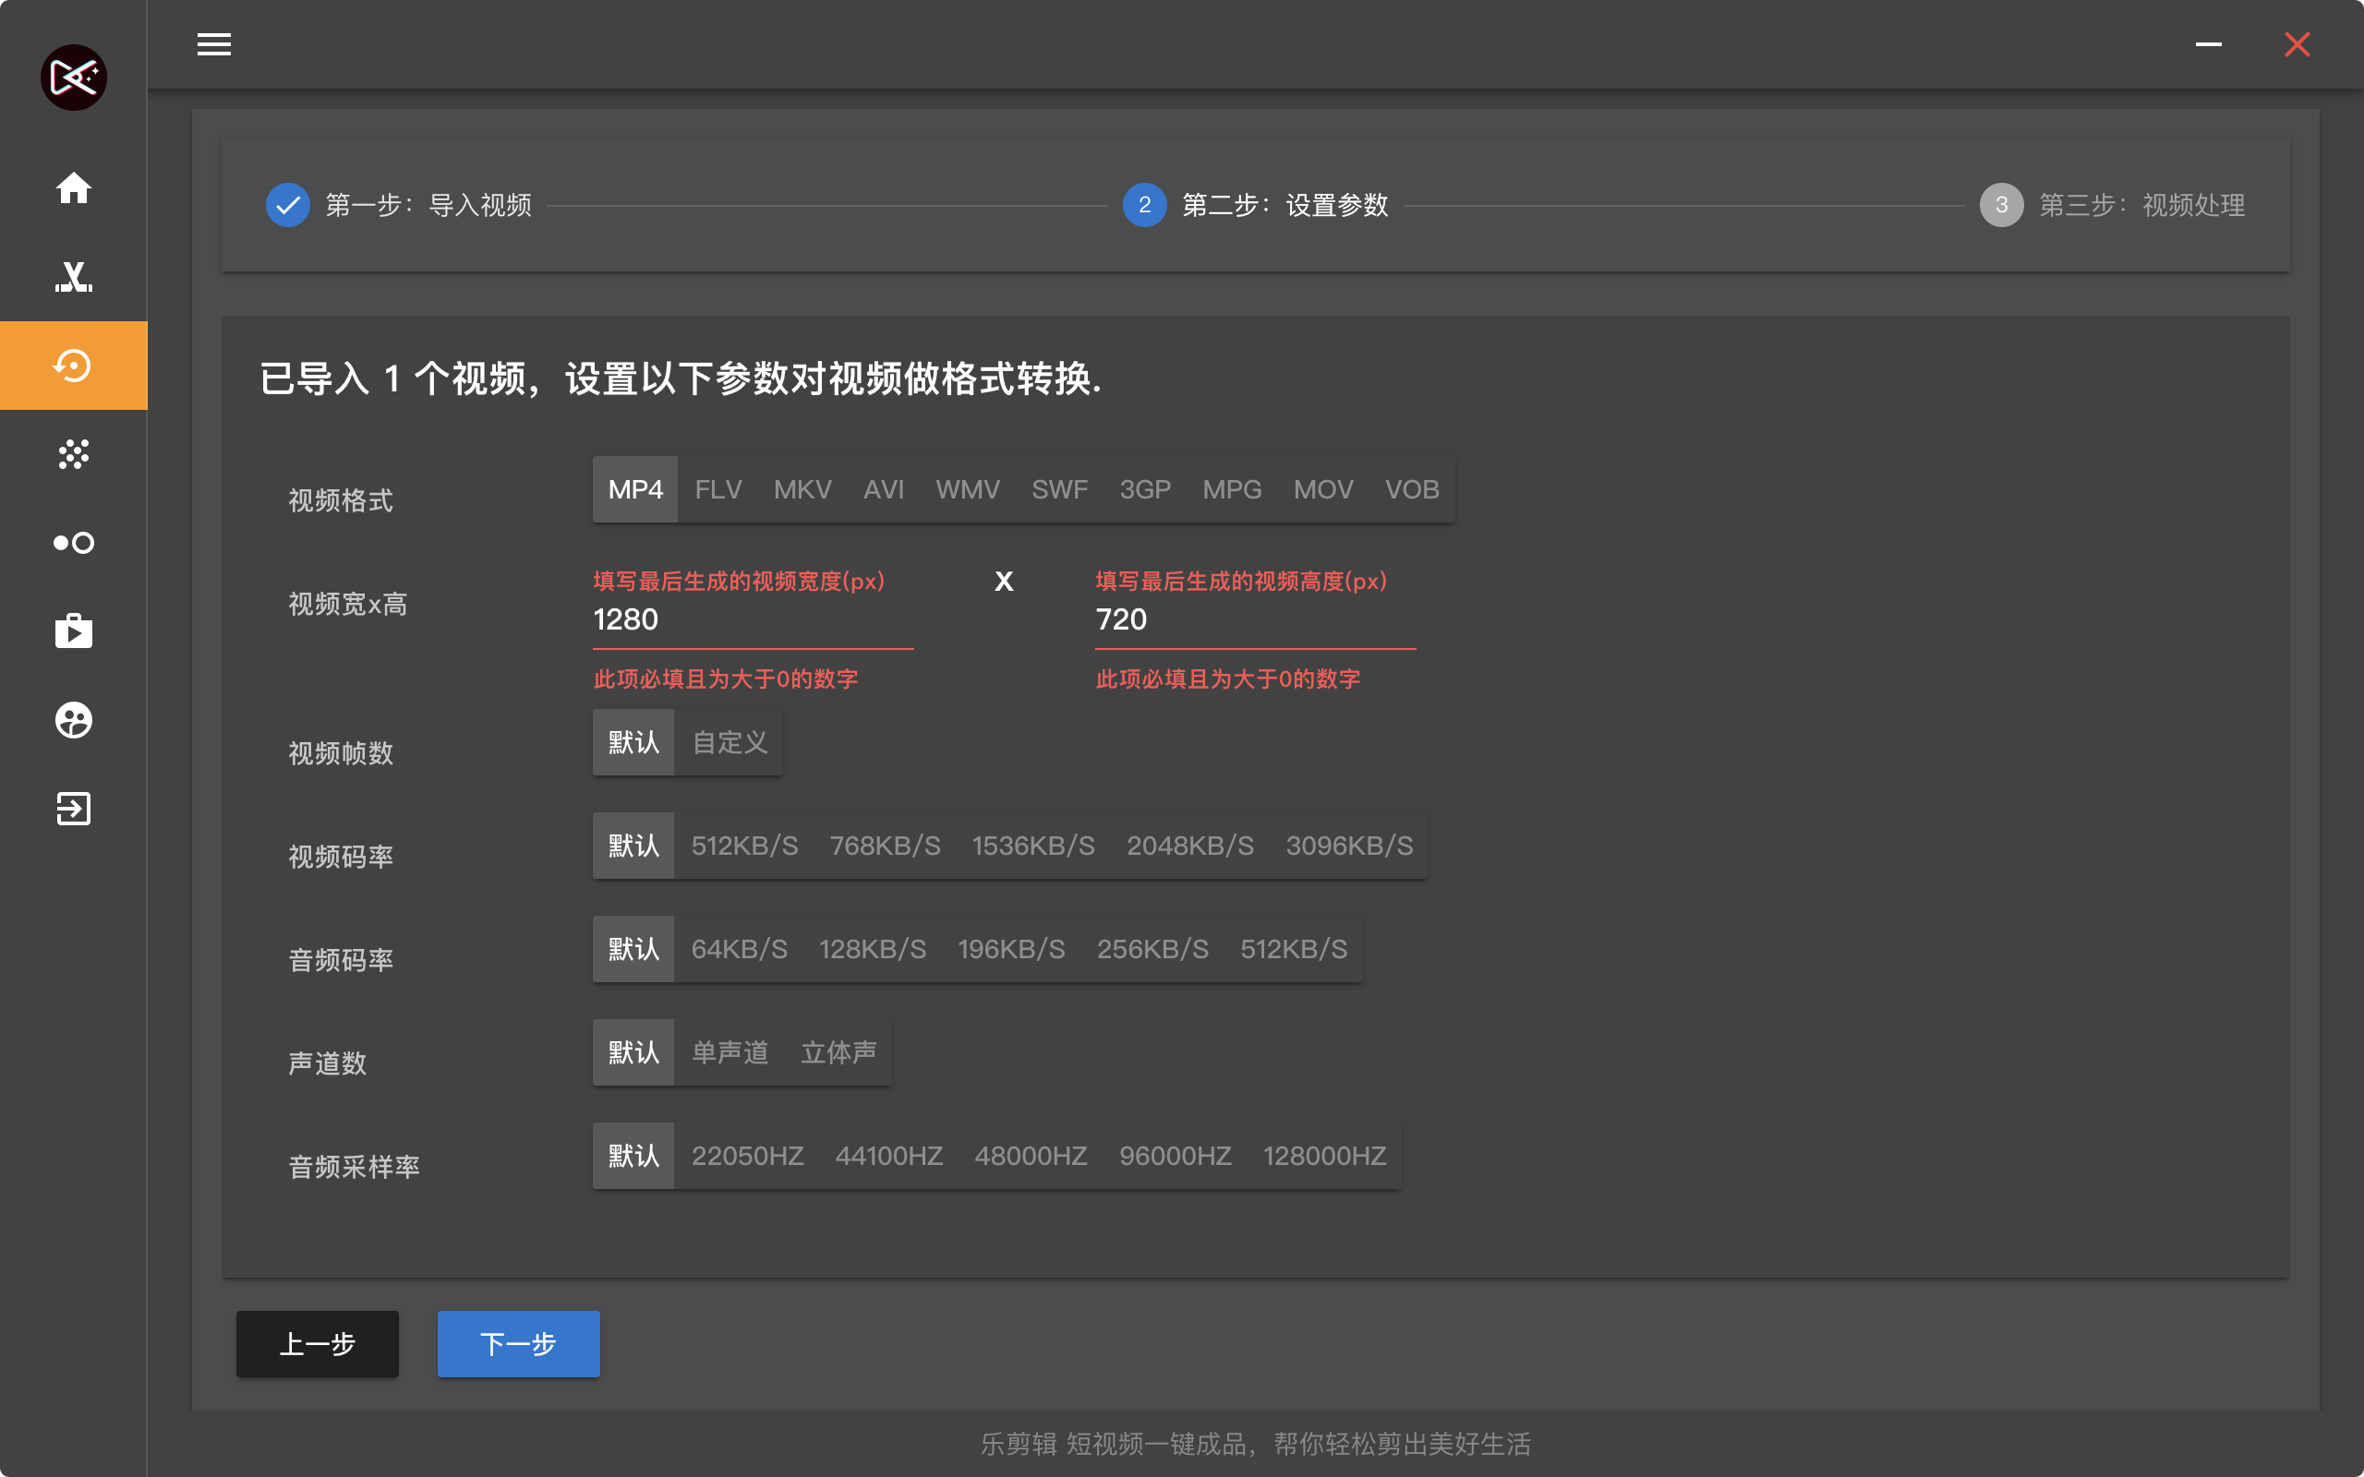Screen dimensions: 2364x1477
Task: Pick 128KB/S audio bitrate
Action: 872,950
